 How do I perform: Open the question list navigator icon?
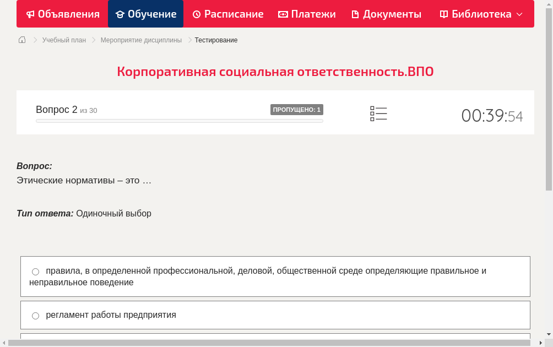click(x=378, y=113)
